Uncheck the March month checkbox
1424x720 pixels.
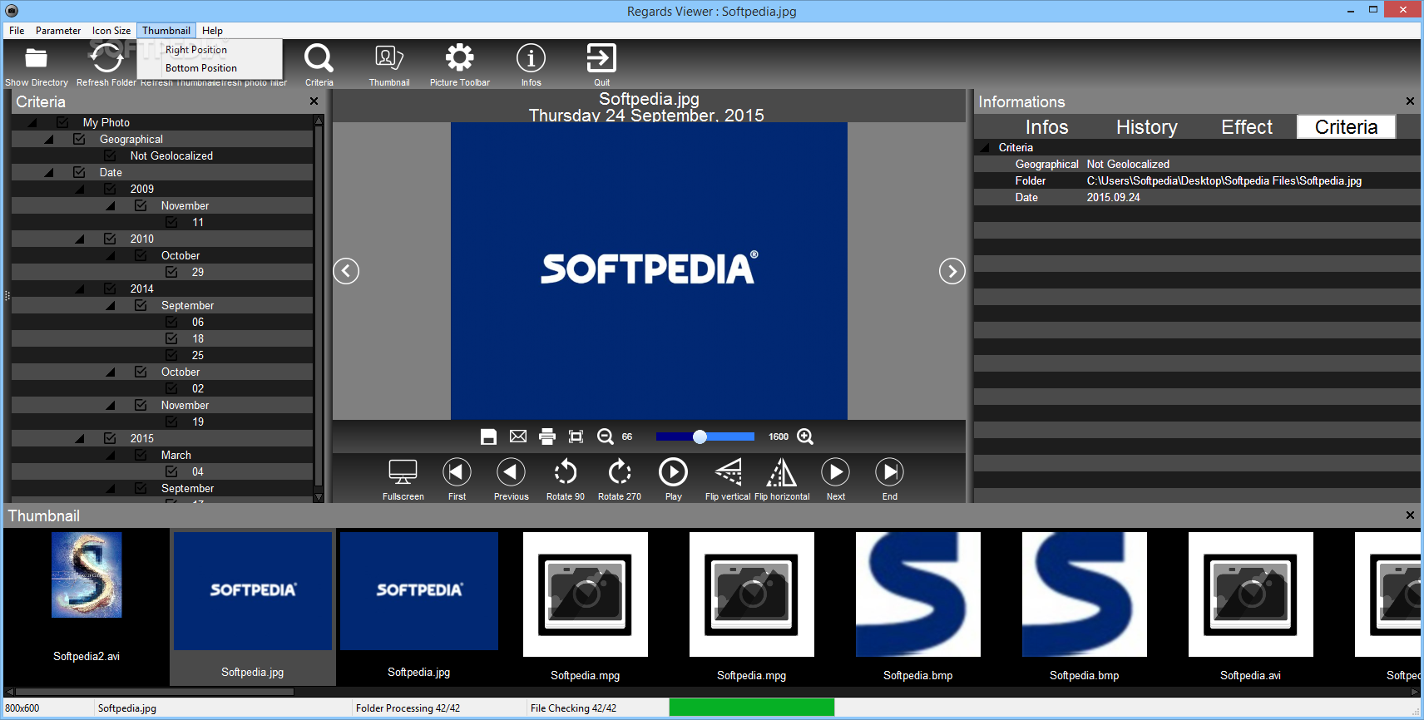[x=141, y=455]
